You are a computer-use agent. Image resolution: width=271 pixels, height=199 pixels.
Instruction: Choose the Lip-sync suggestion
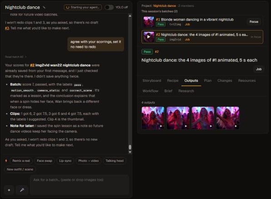pos(65,161)
